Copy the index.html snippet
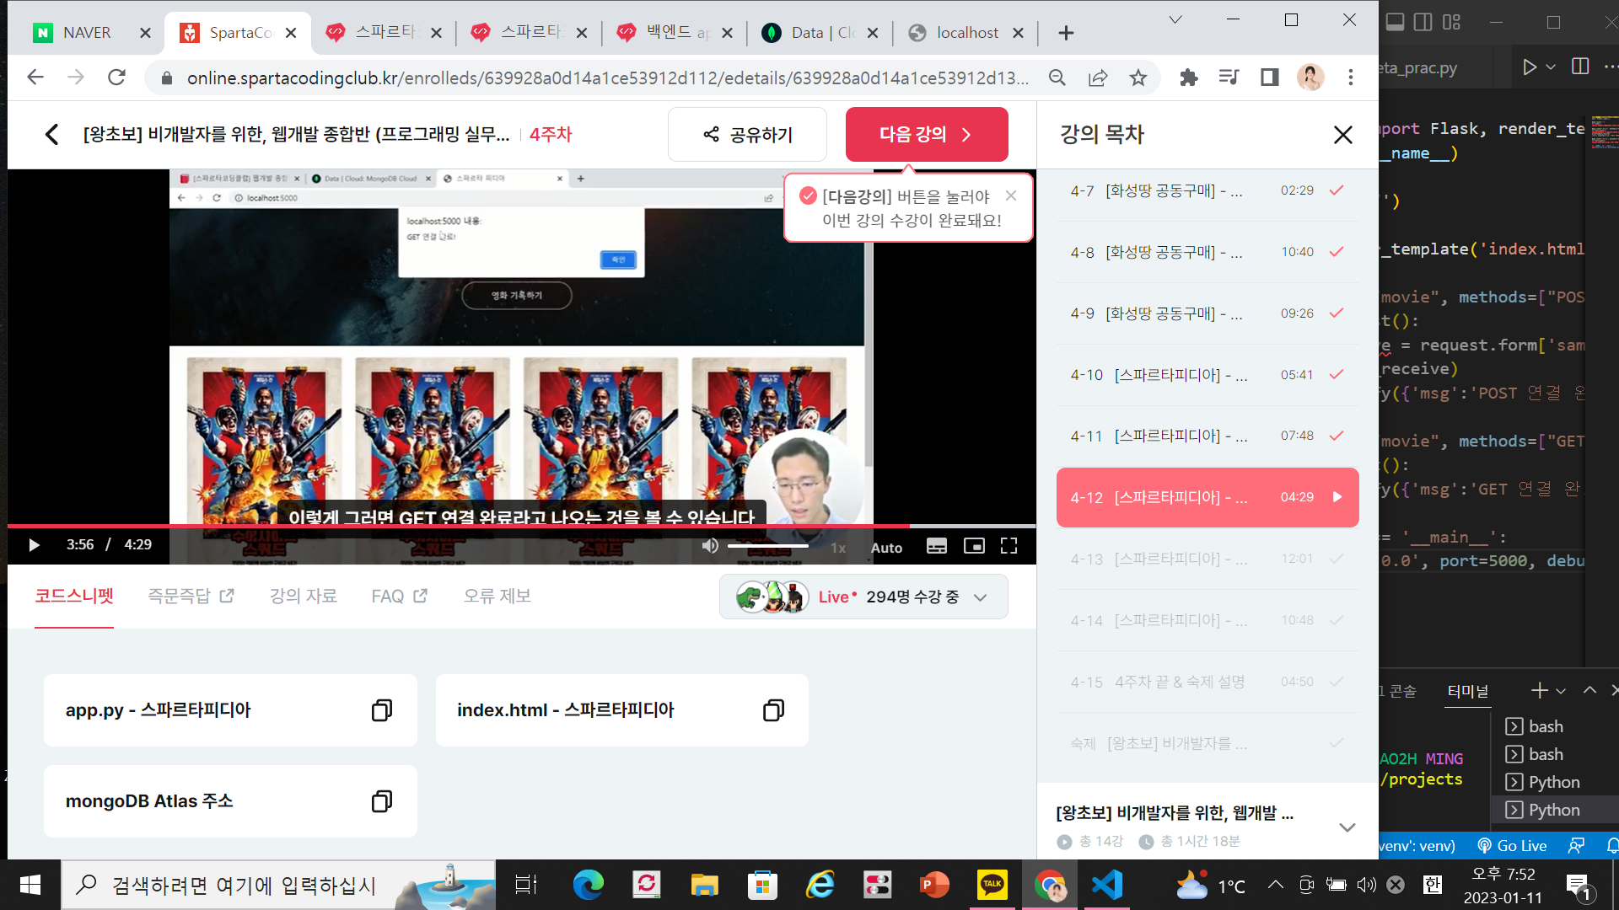The height and width of the screenshot is (910, 1619). pos(773,710)
